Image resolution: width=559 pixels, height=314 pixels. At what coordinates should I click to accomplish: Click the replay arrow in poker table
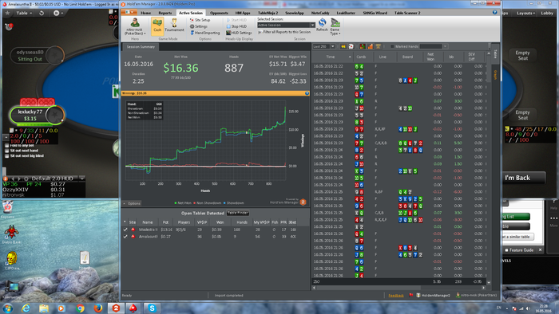click(x=42, y=14)
